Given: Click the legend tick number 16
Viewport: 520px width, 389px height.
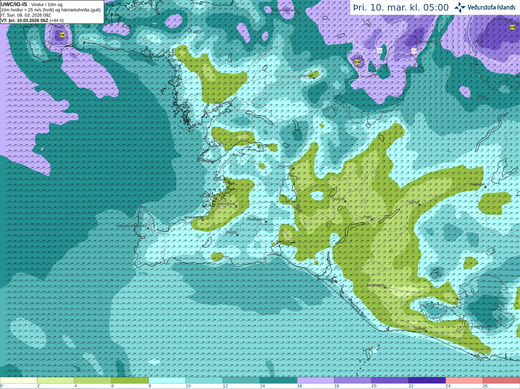Looking at the screenshot, I should coord(299,386).
